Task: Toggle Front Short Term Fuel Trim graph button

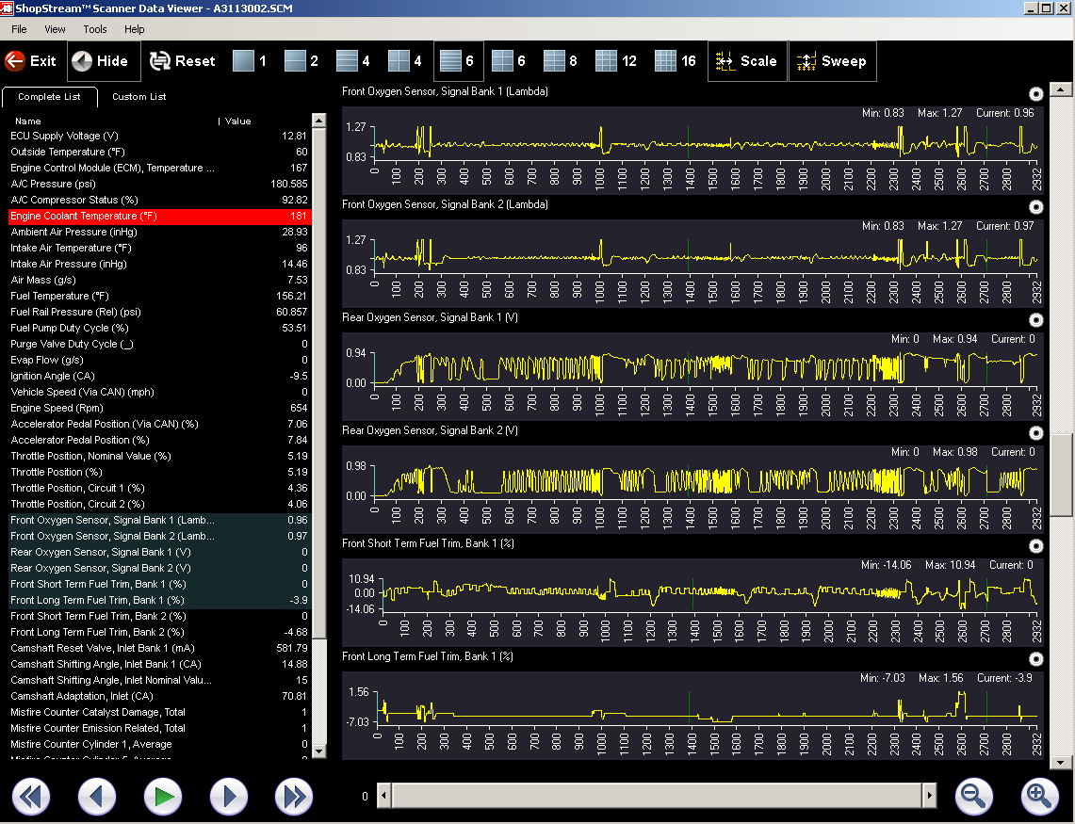Action: [1036, 545]
